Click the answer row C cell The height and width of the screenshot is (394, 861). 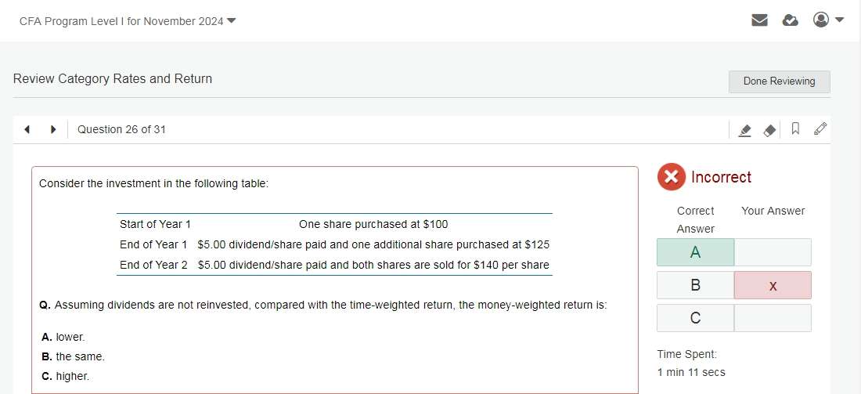[x=695, y=318]
